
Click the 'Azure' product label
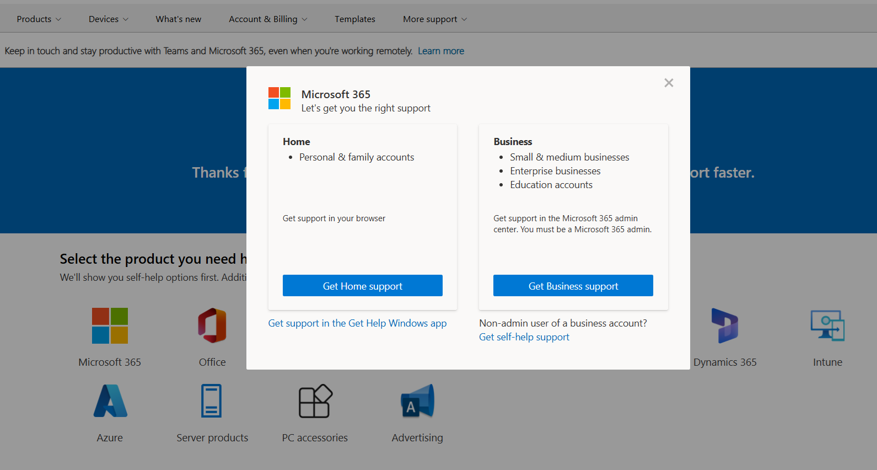(110, 437)
